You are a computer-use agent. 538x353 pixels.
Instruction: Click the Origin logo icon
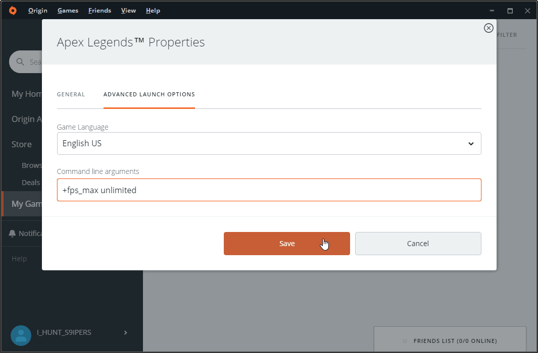click(x=13, y=11)
